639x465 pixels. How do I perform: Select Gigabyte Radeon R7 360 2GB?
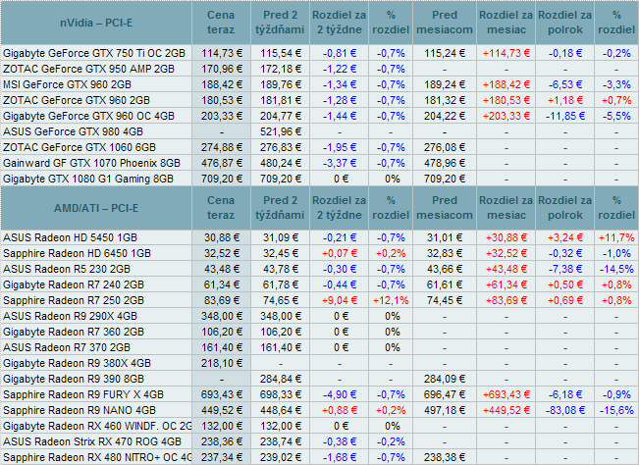coord(74,332)
